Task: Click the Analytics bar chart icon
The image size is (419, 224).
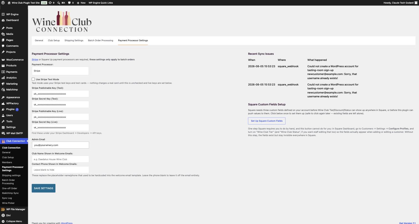Action: coord(3,78)
